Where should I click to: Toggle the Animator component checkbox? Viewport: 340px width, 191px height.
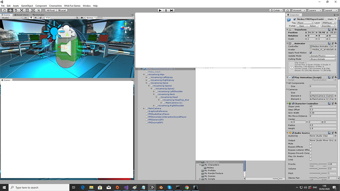point(293,43)
